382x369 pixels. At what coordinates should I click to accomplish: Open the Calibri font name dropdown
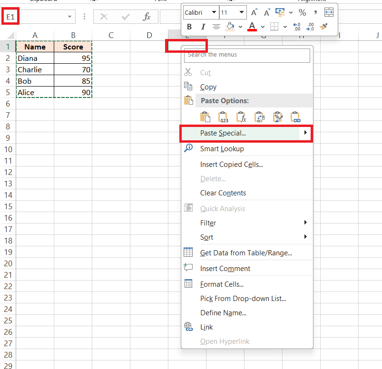214,12
